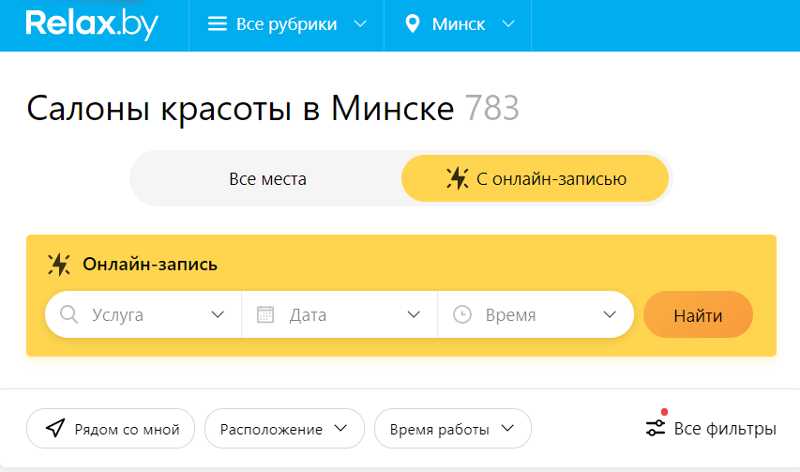Toggle the Рядом со мной filter
This screenshot has width=800, height=472.
pyautogui.click(x=111, y=429)
